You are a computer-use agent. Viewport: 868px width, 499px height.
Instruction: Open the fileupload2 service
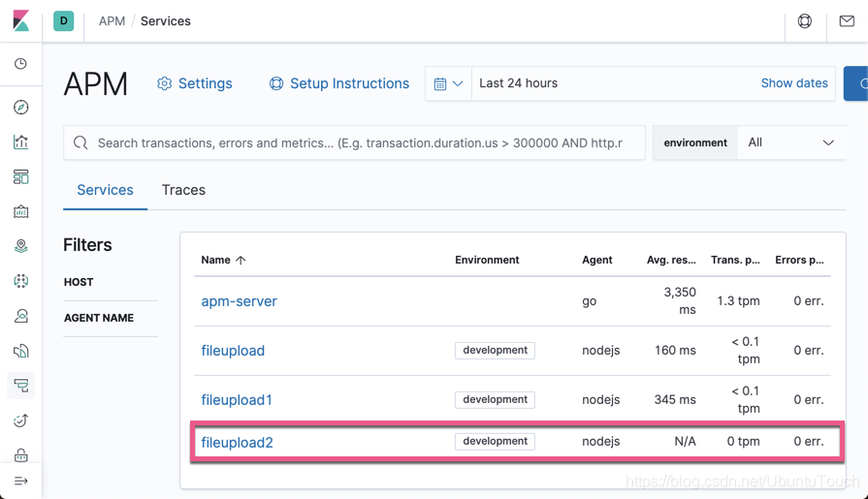(238, 443)
